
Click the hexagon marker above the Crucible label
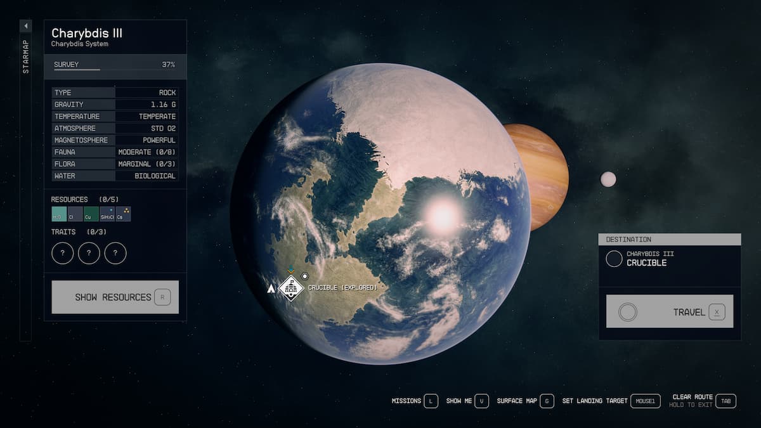tap(304, 276)
